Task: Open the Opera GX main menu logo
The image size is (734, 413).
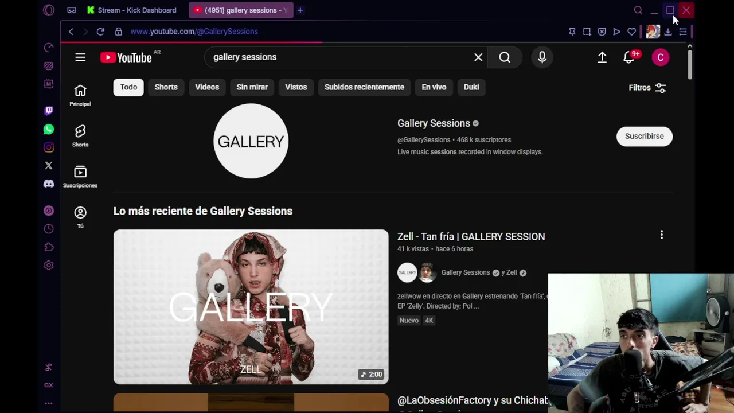Action: (x=49, y=10)
